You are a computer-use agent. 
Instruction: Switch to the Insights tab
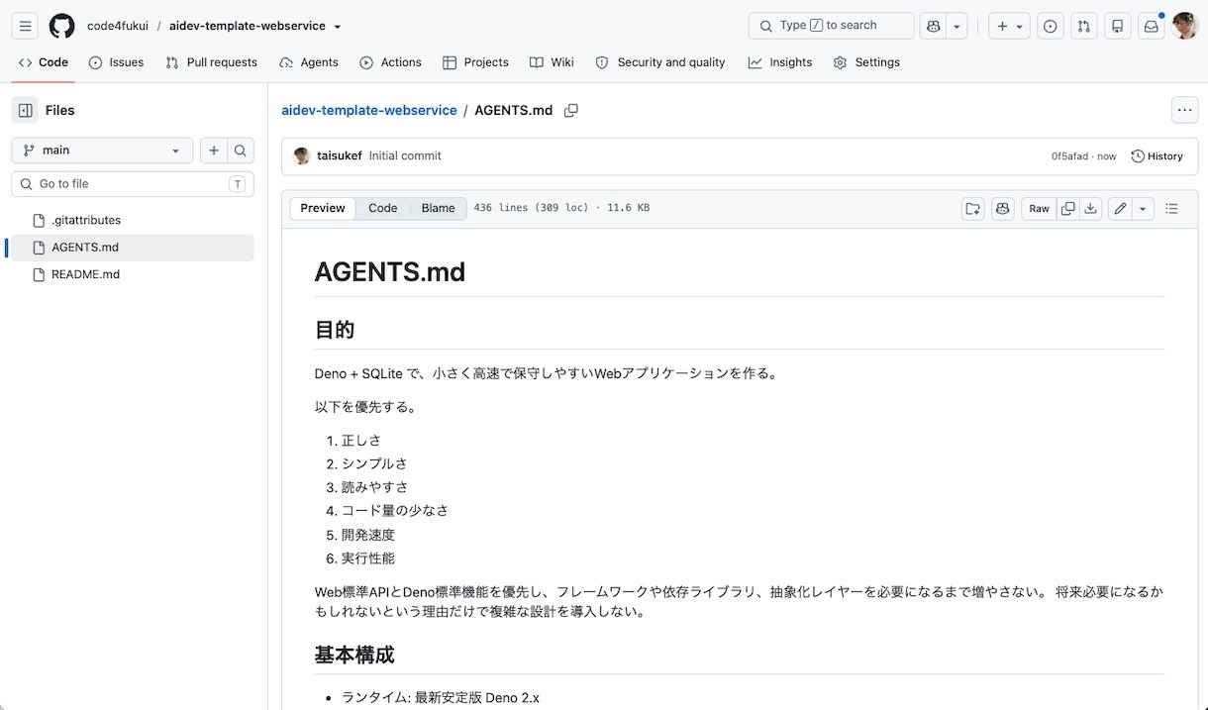780,62
